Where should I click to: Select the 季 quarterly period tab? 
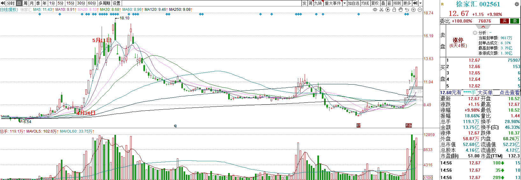(x=38, y=3)
